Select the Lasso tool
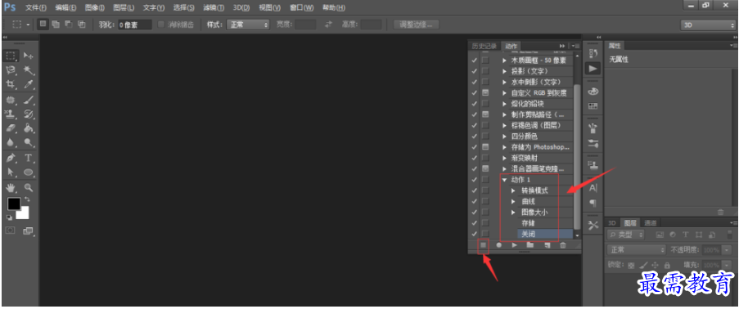This screenshot has height=309, width=739. [x=11, y=70]
